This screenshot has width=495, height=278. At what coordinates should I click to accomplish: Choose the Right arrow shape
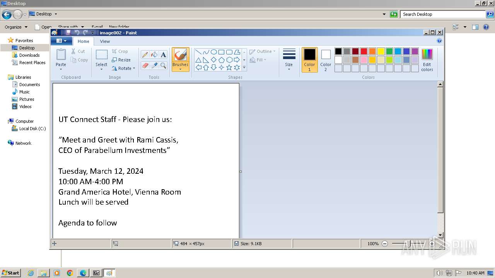(237, 60)
